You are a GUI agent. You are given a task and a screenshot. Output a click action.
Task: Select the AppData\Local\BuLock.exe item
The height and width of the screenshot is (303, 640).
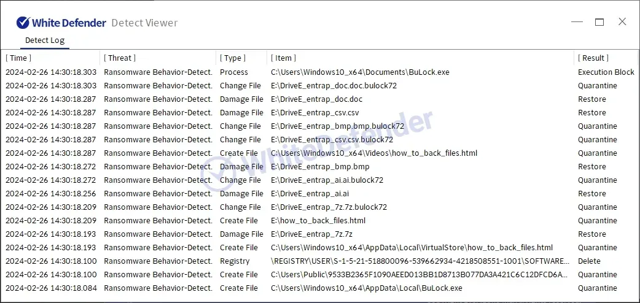tap(367, 288)
